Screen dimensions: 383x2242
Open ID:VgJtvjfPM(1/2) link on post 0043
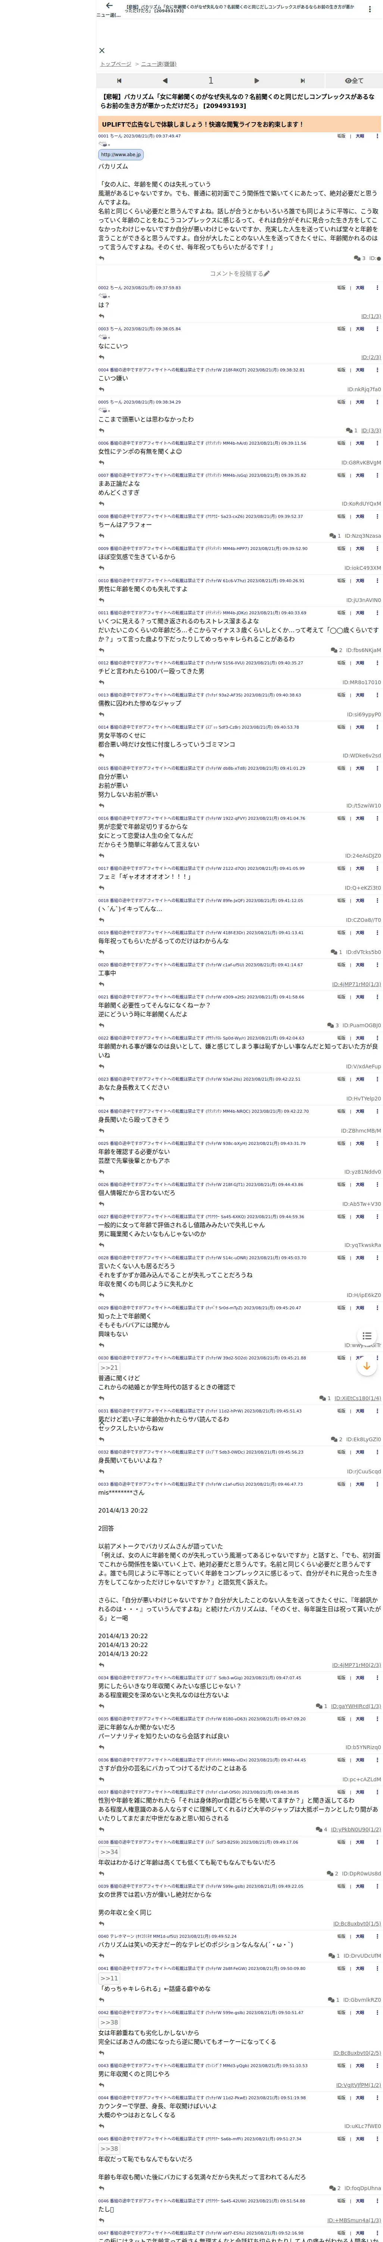point(359,2085)
